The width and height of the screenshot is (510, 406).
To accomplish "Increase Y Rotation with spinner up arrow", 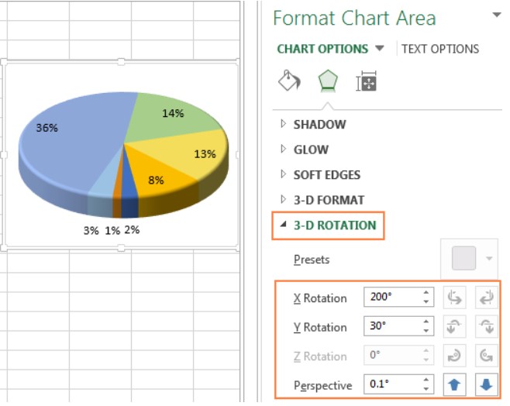I will point(426,322).
